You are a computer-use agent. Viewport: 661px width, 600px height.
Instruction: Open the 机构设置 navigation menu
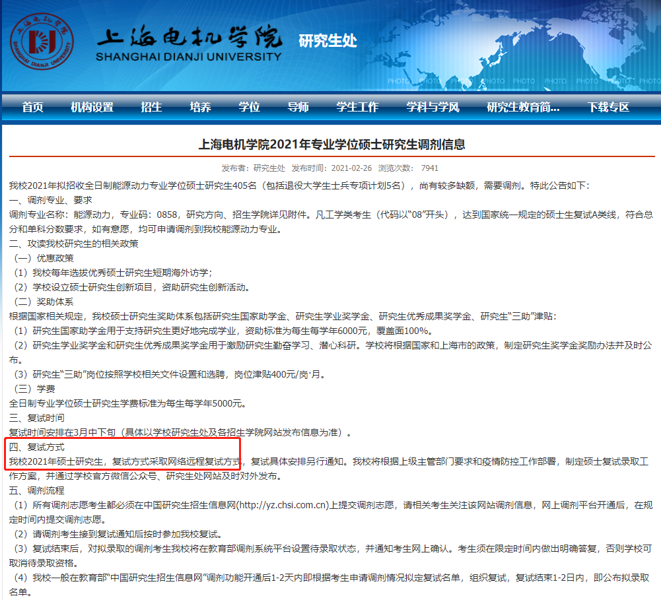click(x=92, y=107)
